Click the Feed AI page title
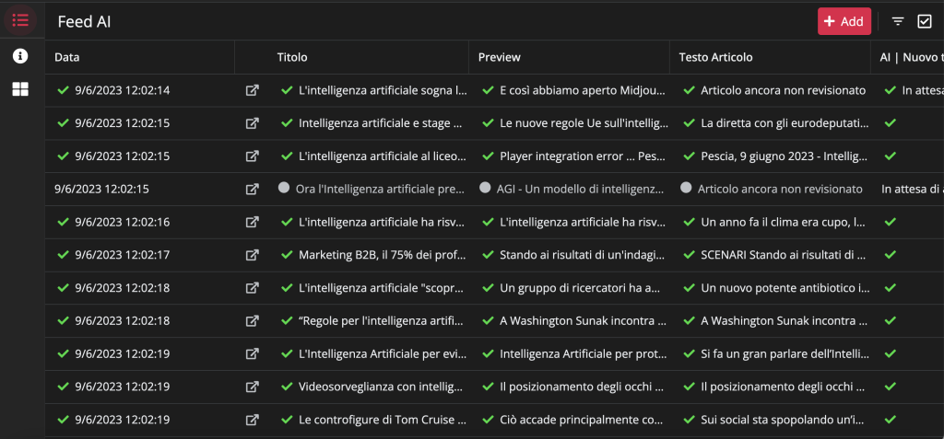This screenshot has height=439, width=944. pos(84,22)
